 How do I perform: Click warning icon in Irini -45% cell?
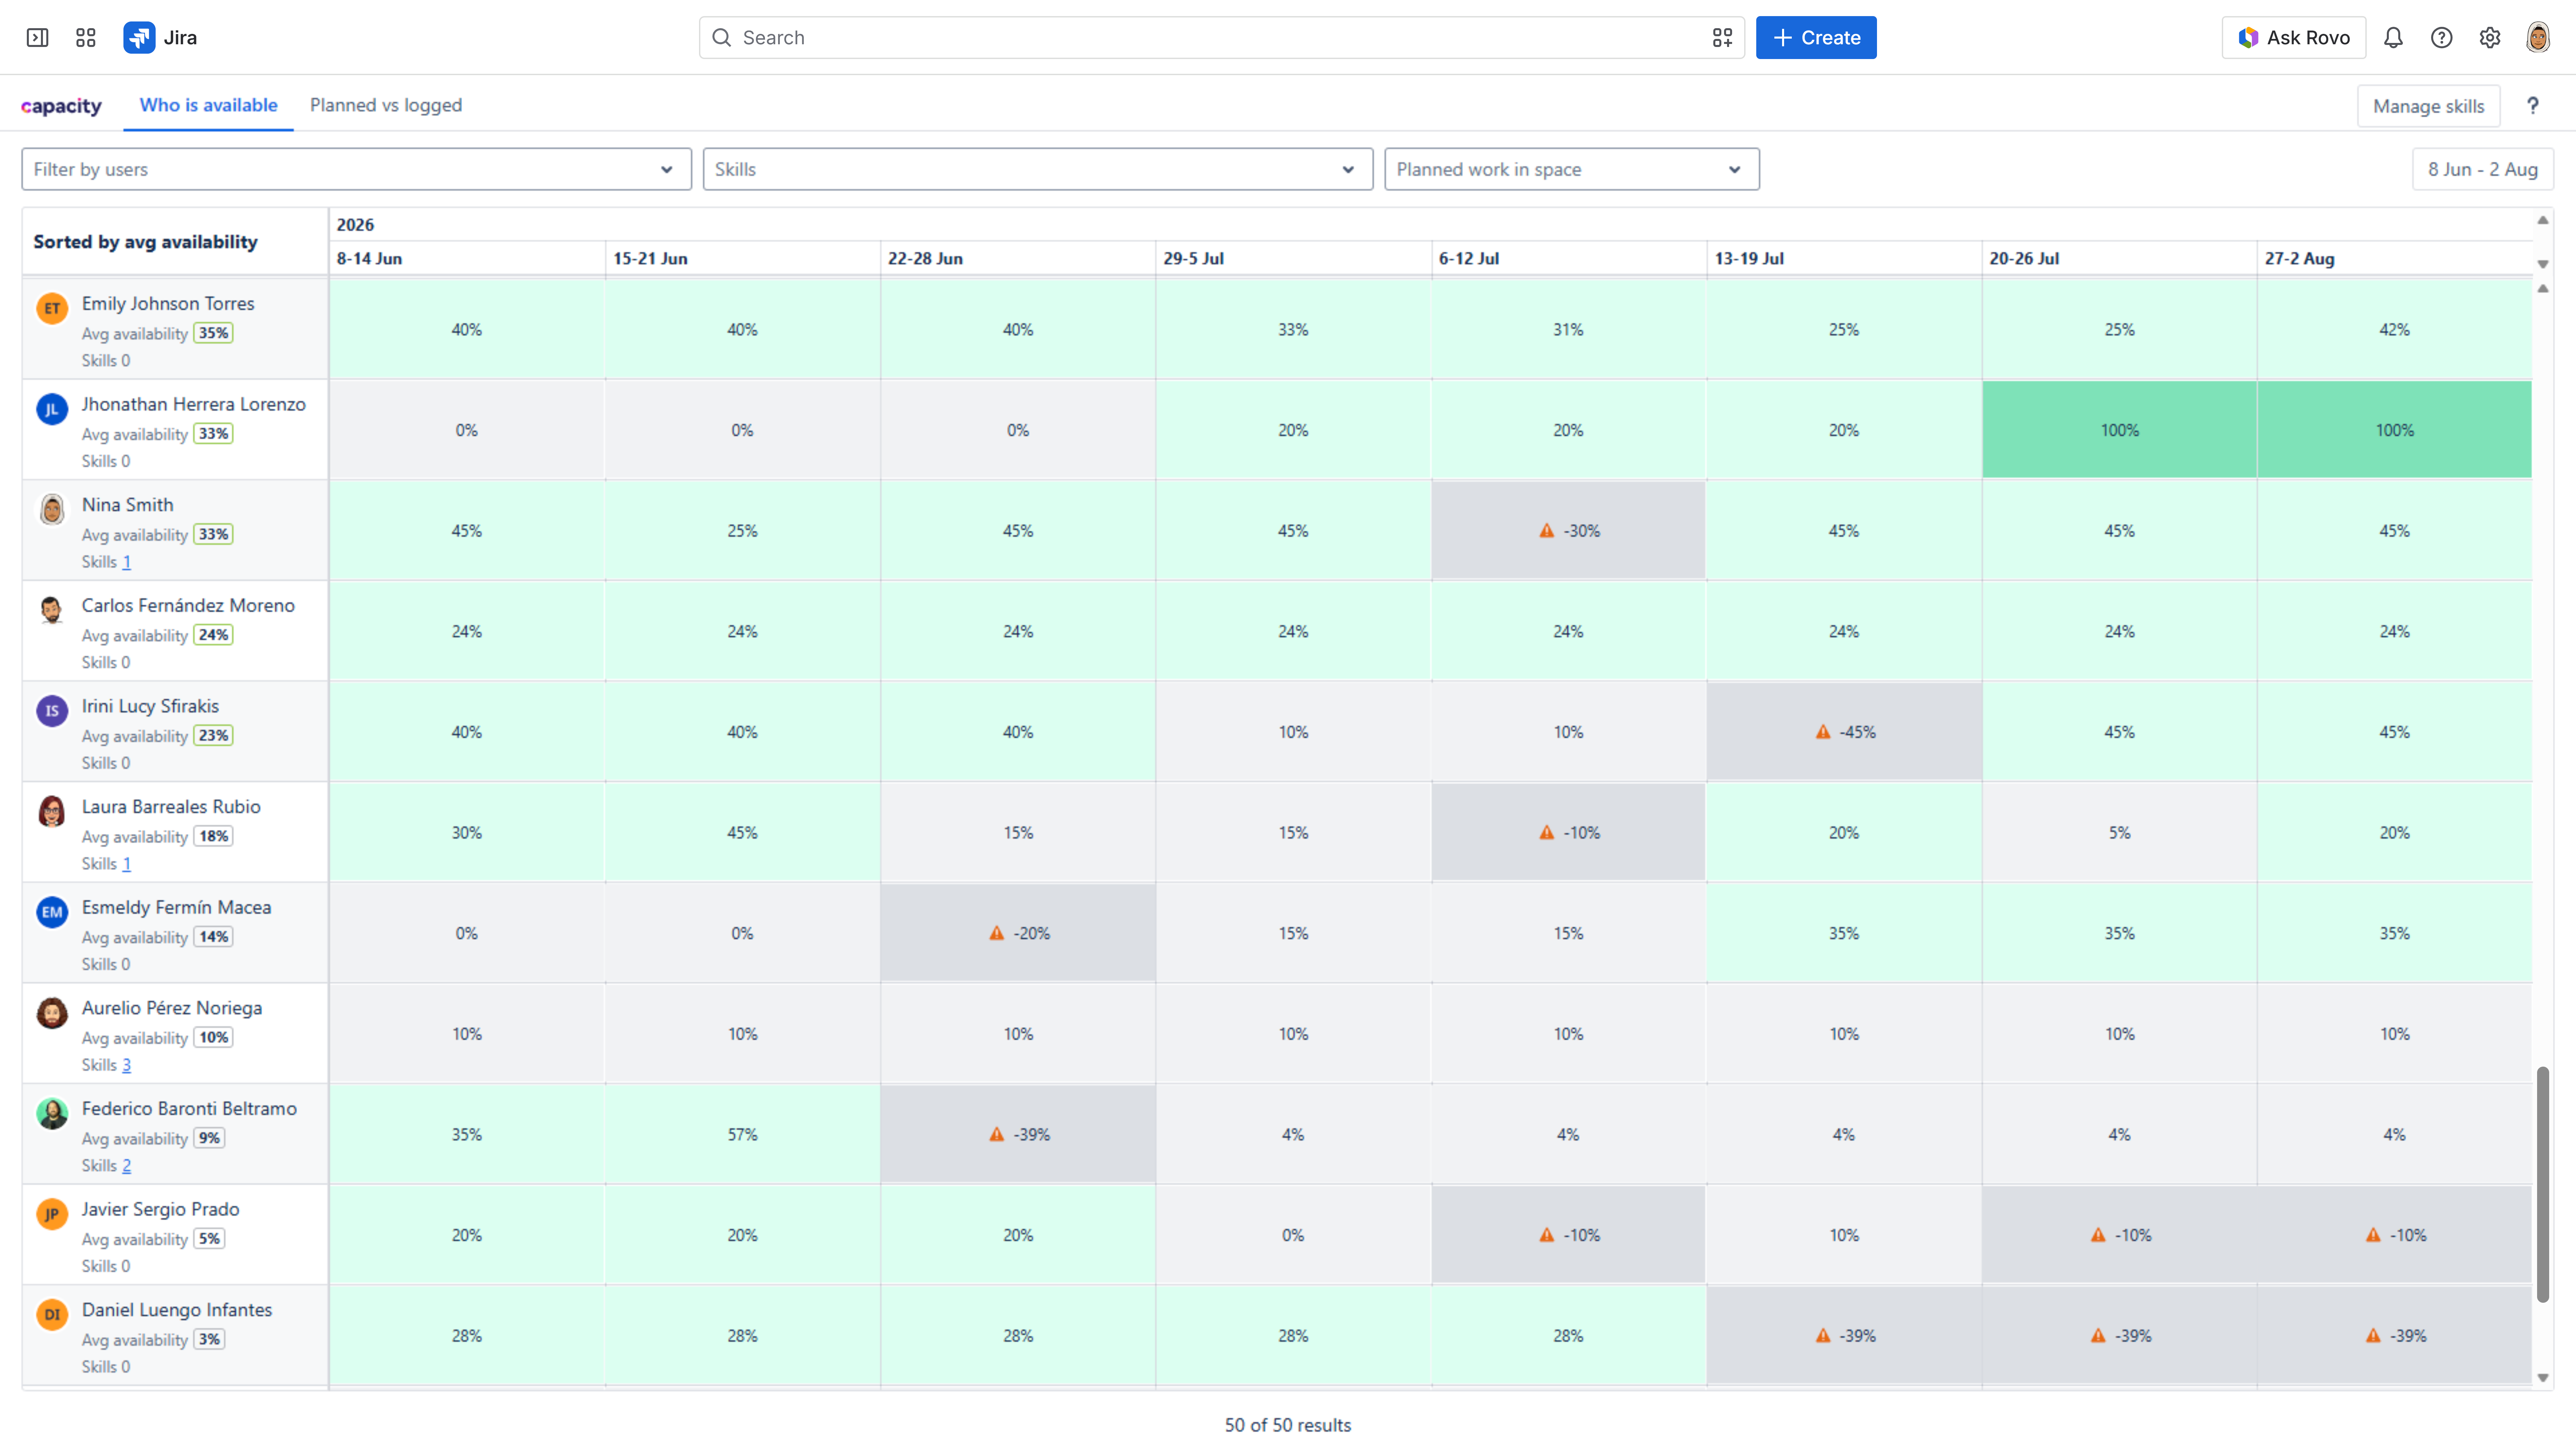coord(1823,732)
